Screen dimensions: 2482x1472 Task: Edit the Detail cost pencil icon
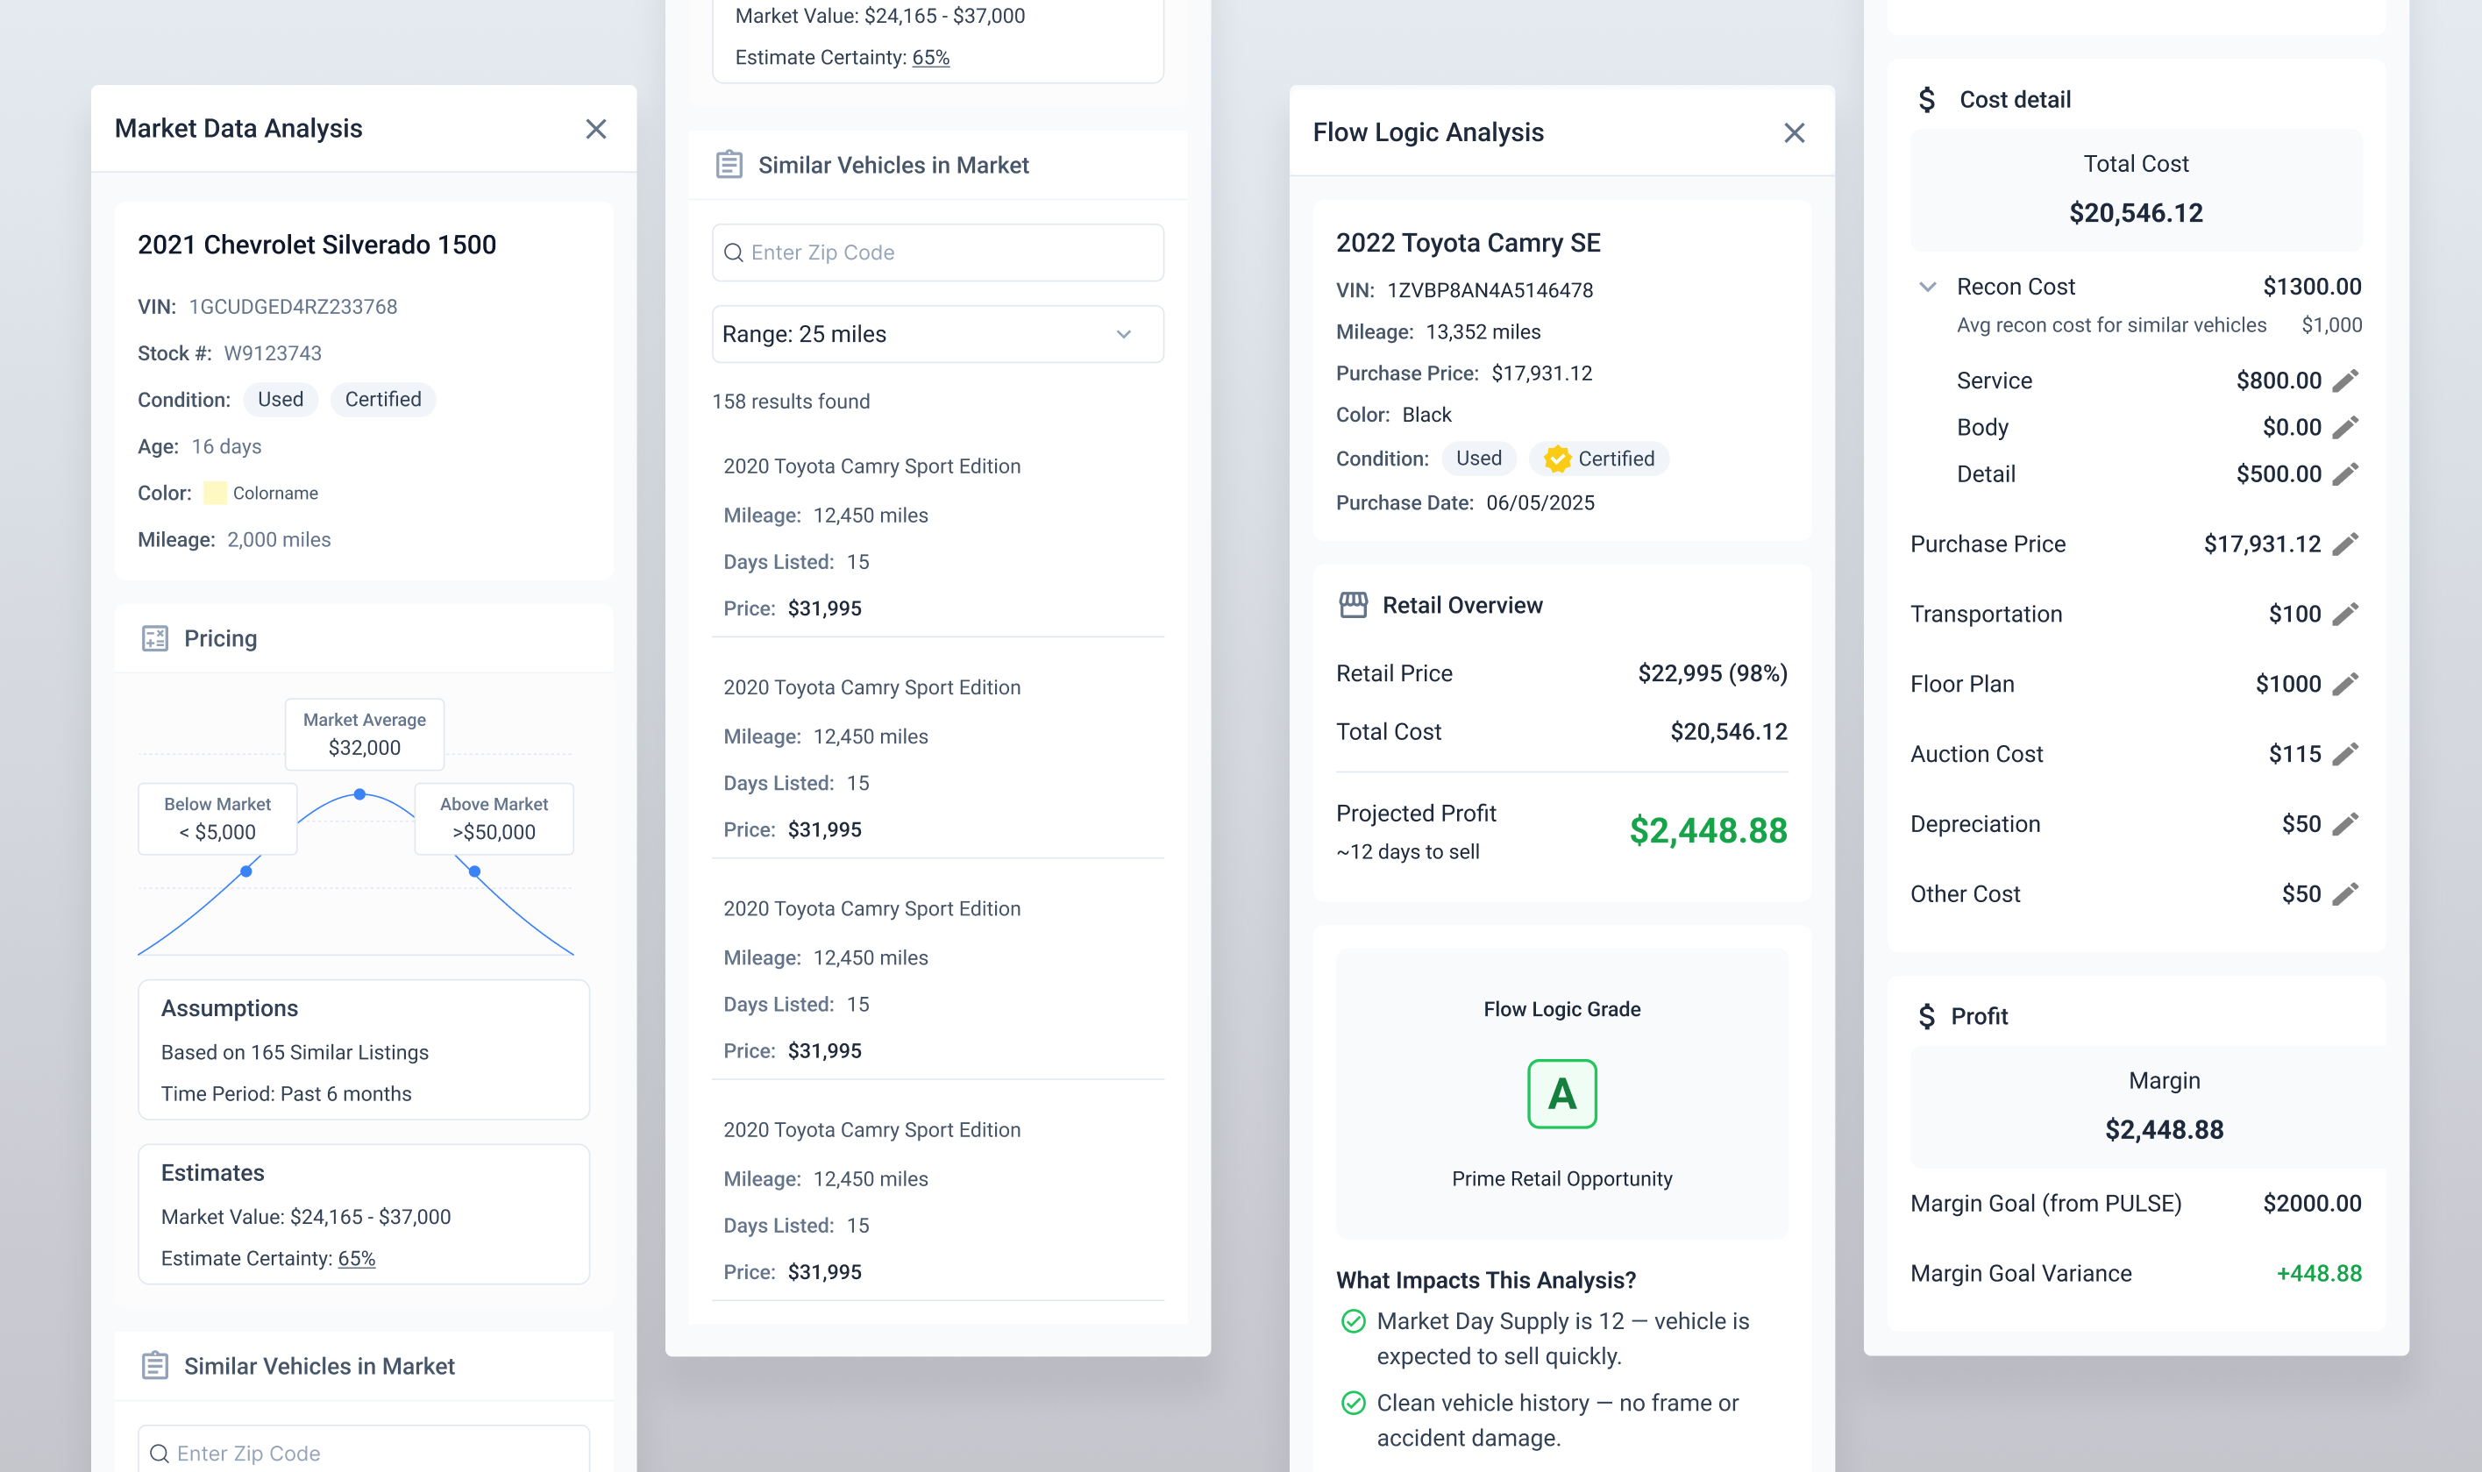coord(2344,474)
